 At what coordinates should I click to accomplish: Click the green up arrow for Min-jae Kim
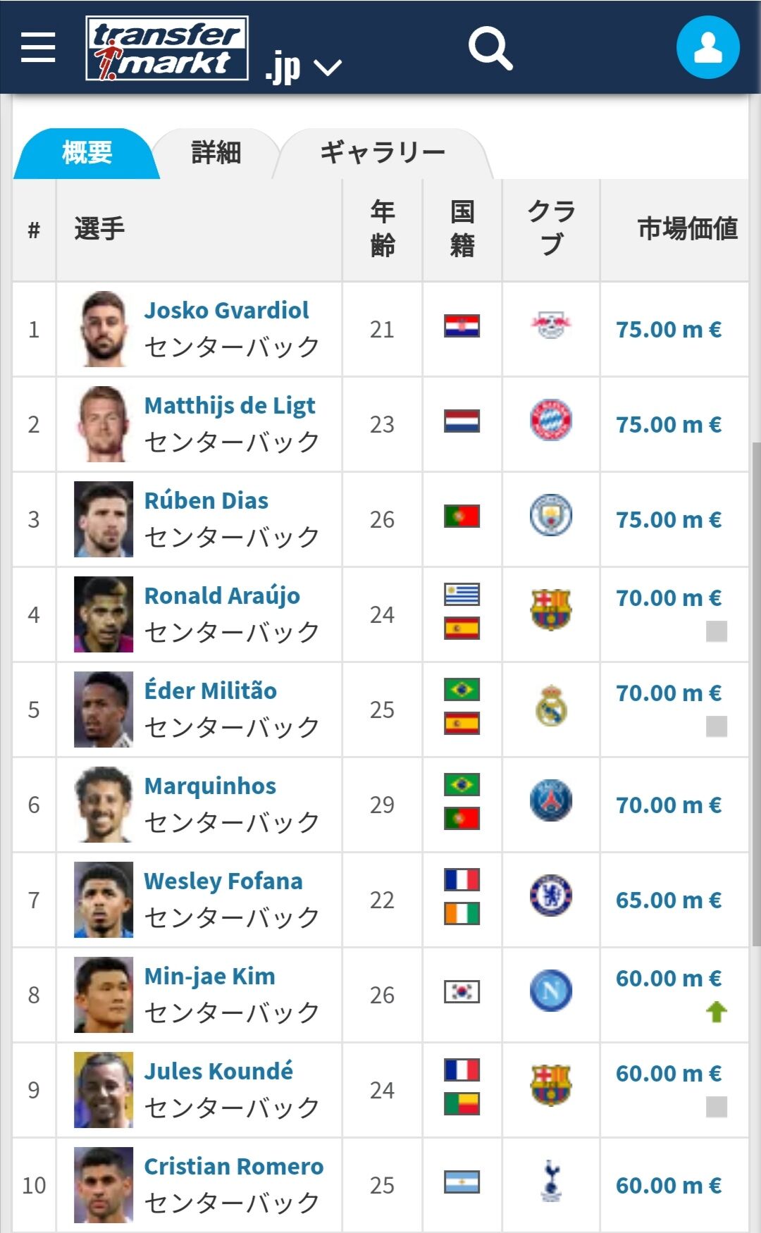[717, 1012]
